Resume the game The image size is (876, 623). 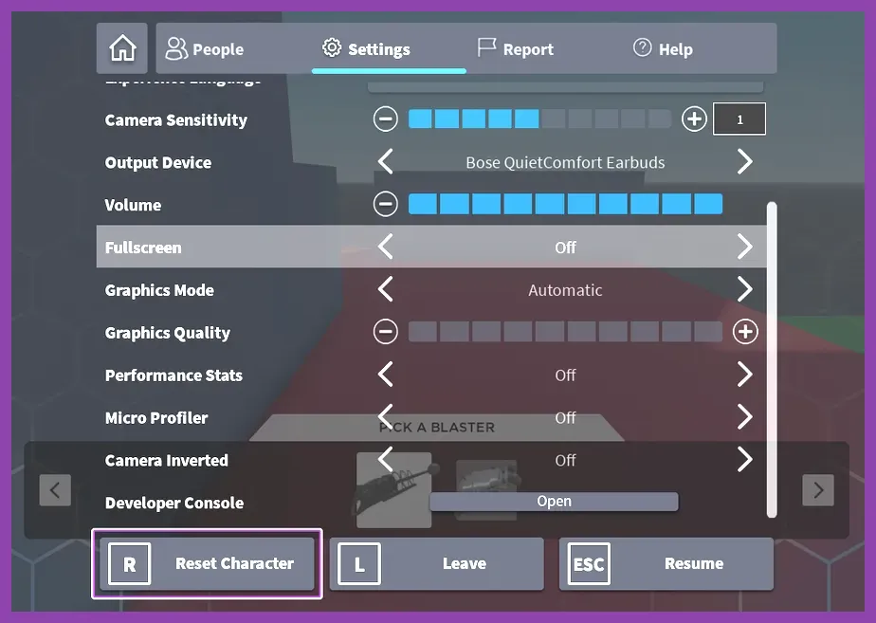[666, 564]
